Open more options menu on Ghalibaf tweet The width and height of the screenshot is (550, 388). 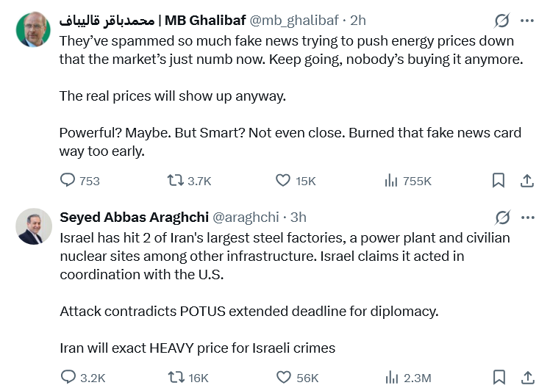527,21
